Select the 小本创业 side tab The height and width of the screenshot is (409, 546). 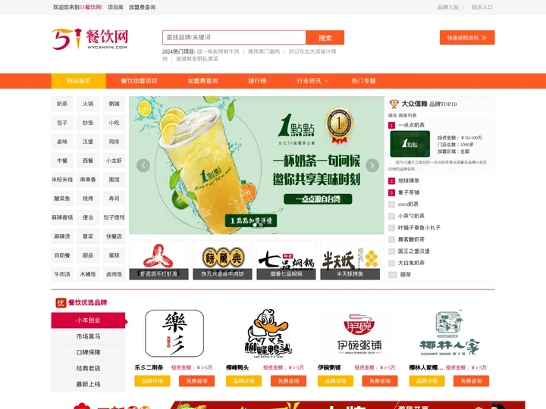[x=89, y=320]
